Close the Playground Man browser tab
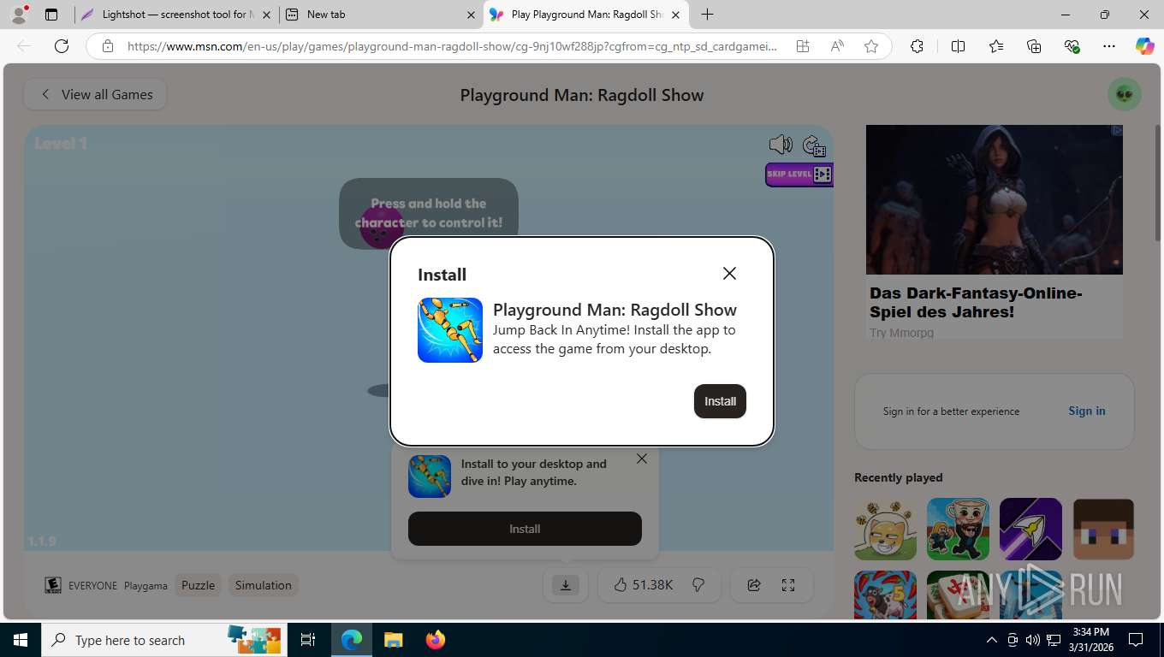This screenshot has height=657, width=1164. 675,15
